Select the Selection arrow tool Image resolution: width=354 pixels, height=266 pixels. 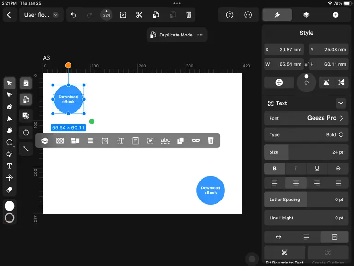10,83
